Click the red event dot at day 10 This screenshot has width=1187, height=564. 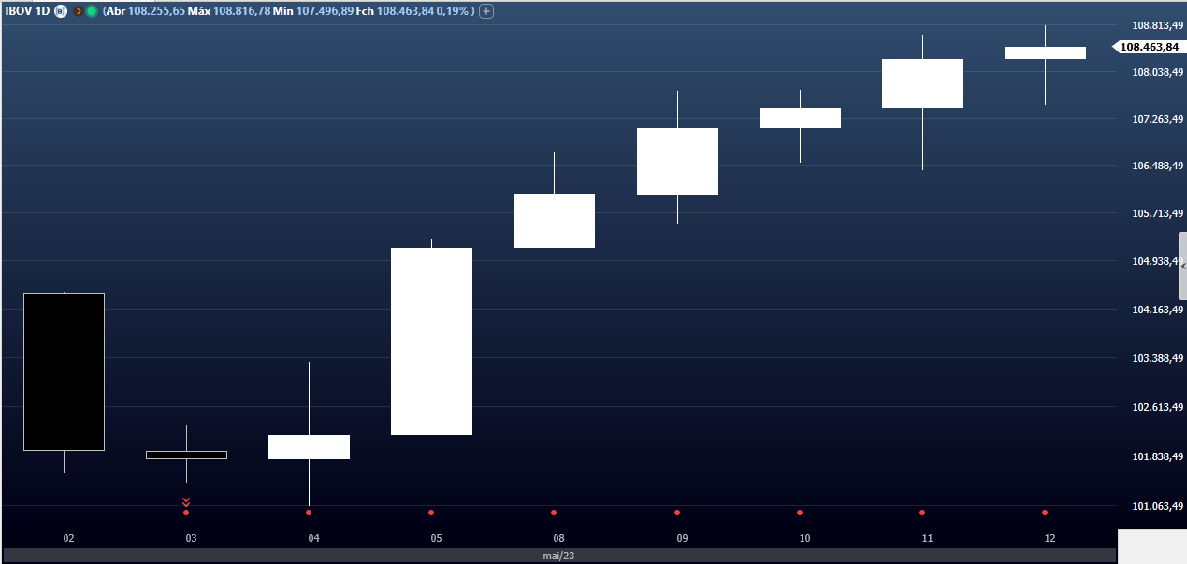[x=800, y=513]
